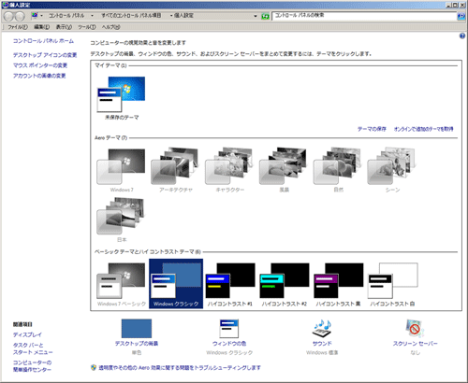
Task: Expand the arrow before 個人設定 breadcrumb
Action: 171,16
